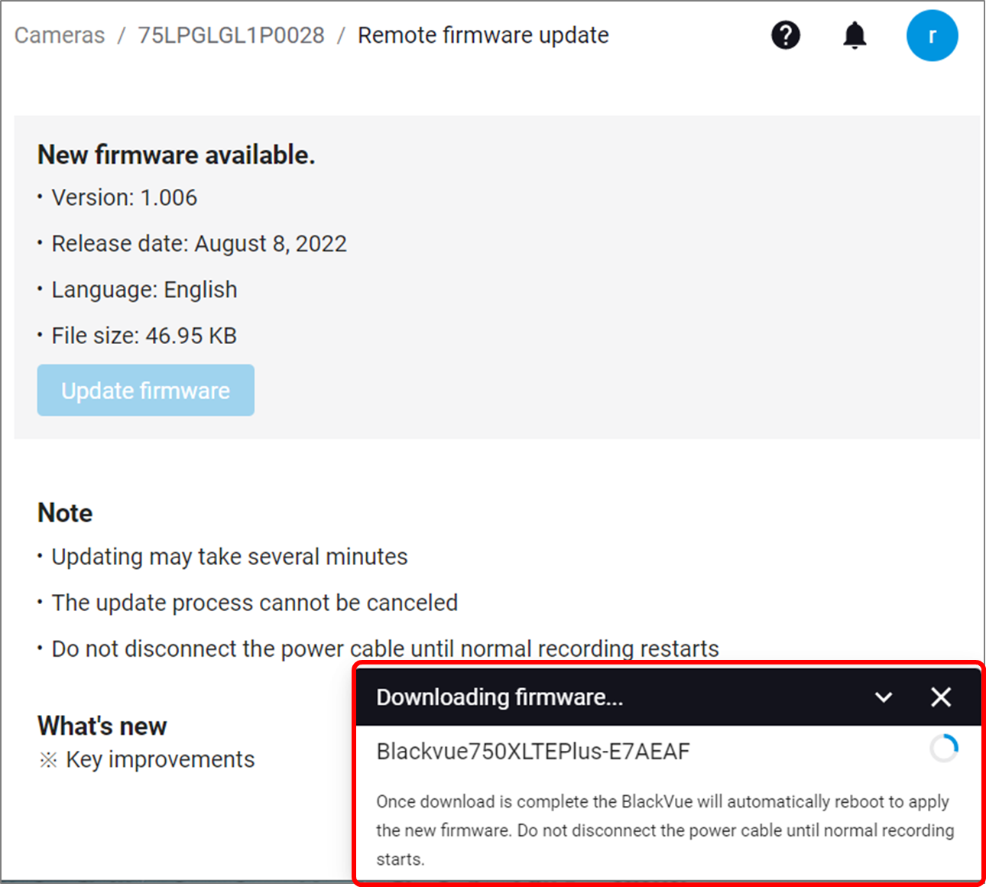Go back to Cameras breadcrumb

tap(60, 35)
